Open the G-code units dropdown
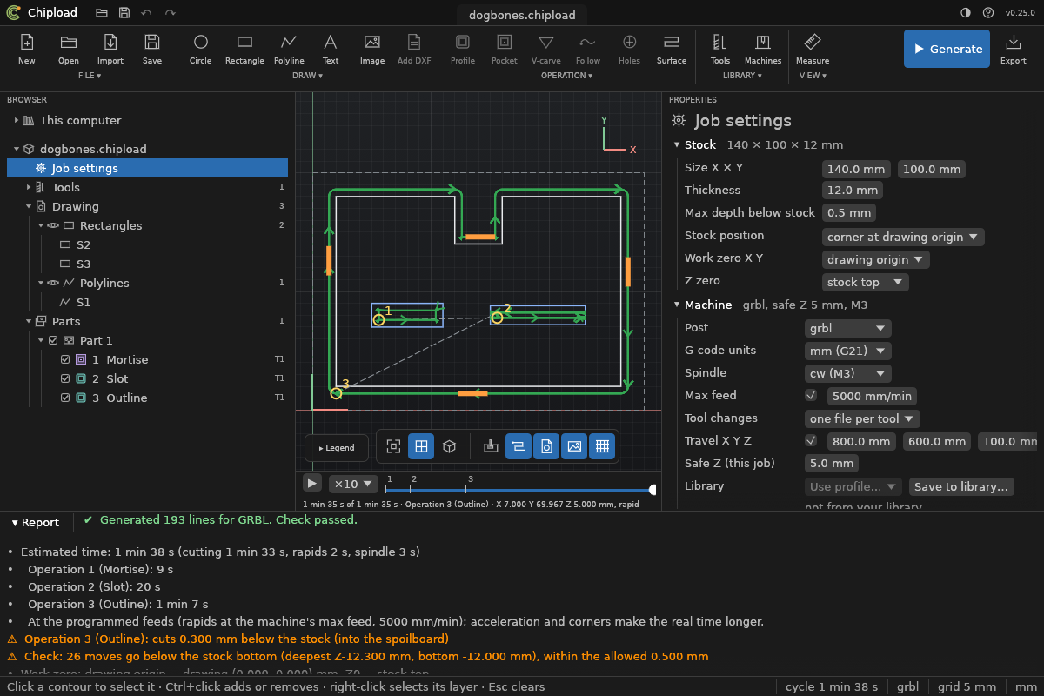The width and height of the screenshot is (1044, 696). tap(847, 351)
